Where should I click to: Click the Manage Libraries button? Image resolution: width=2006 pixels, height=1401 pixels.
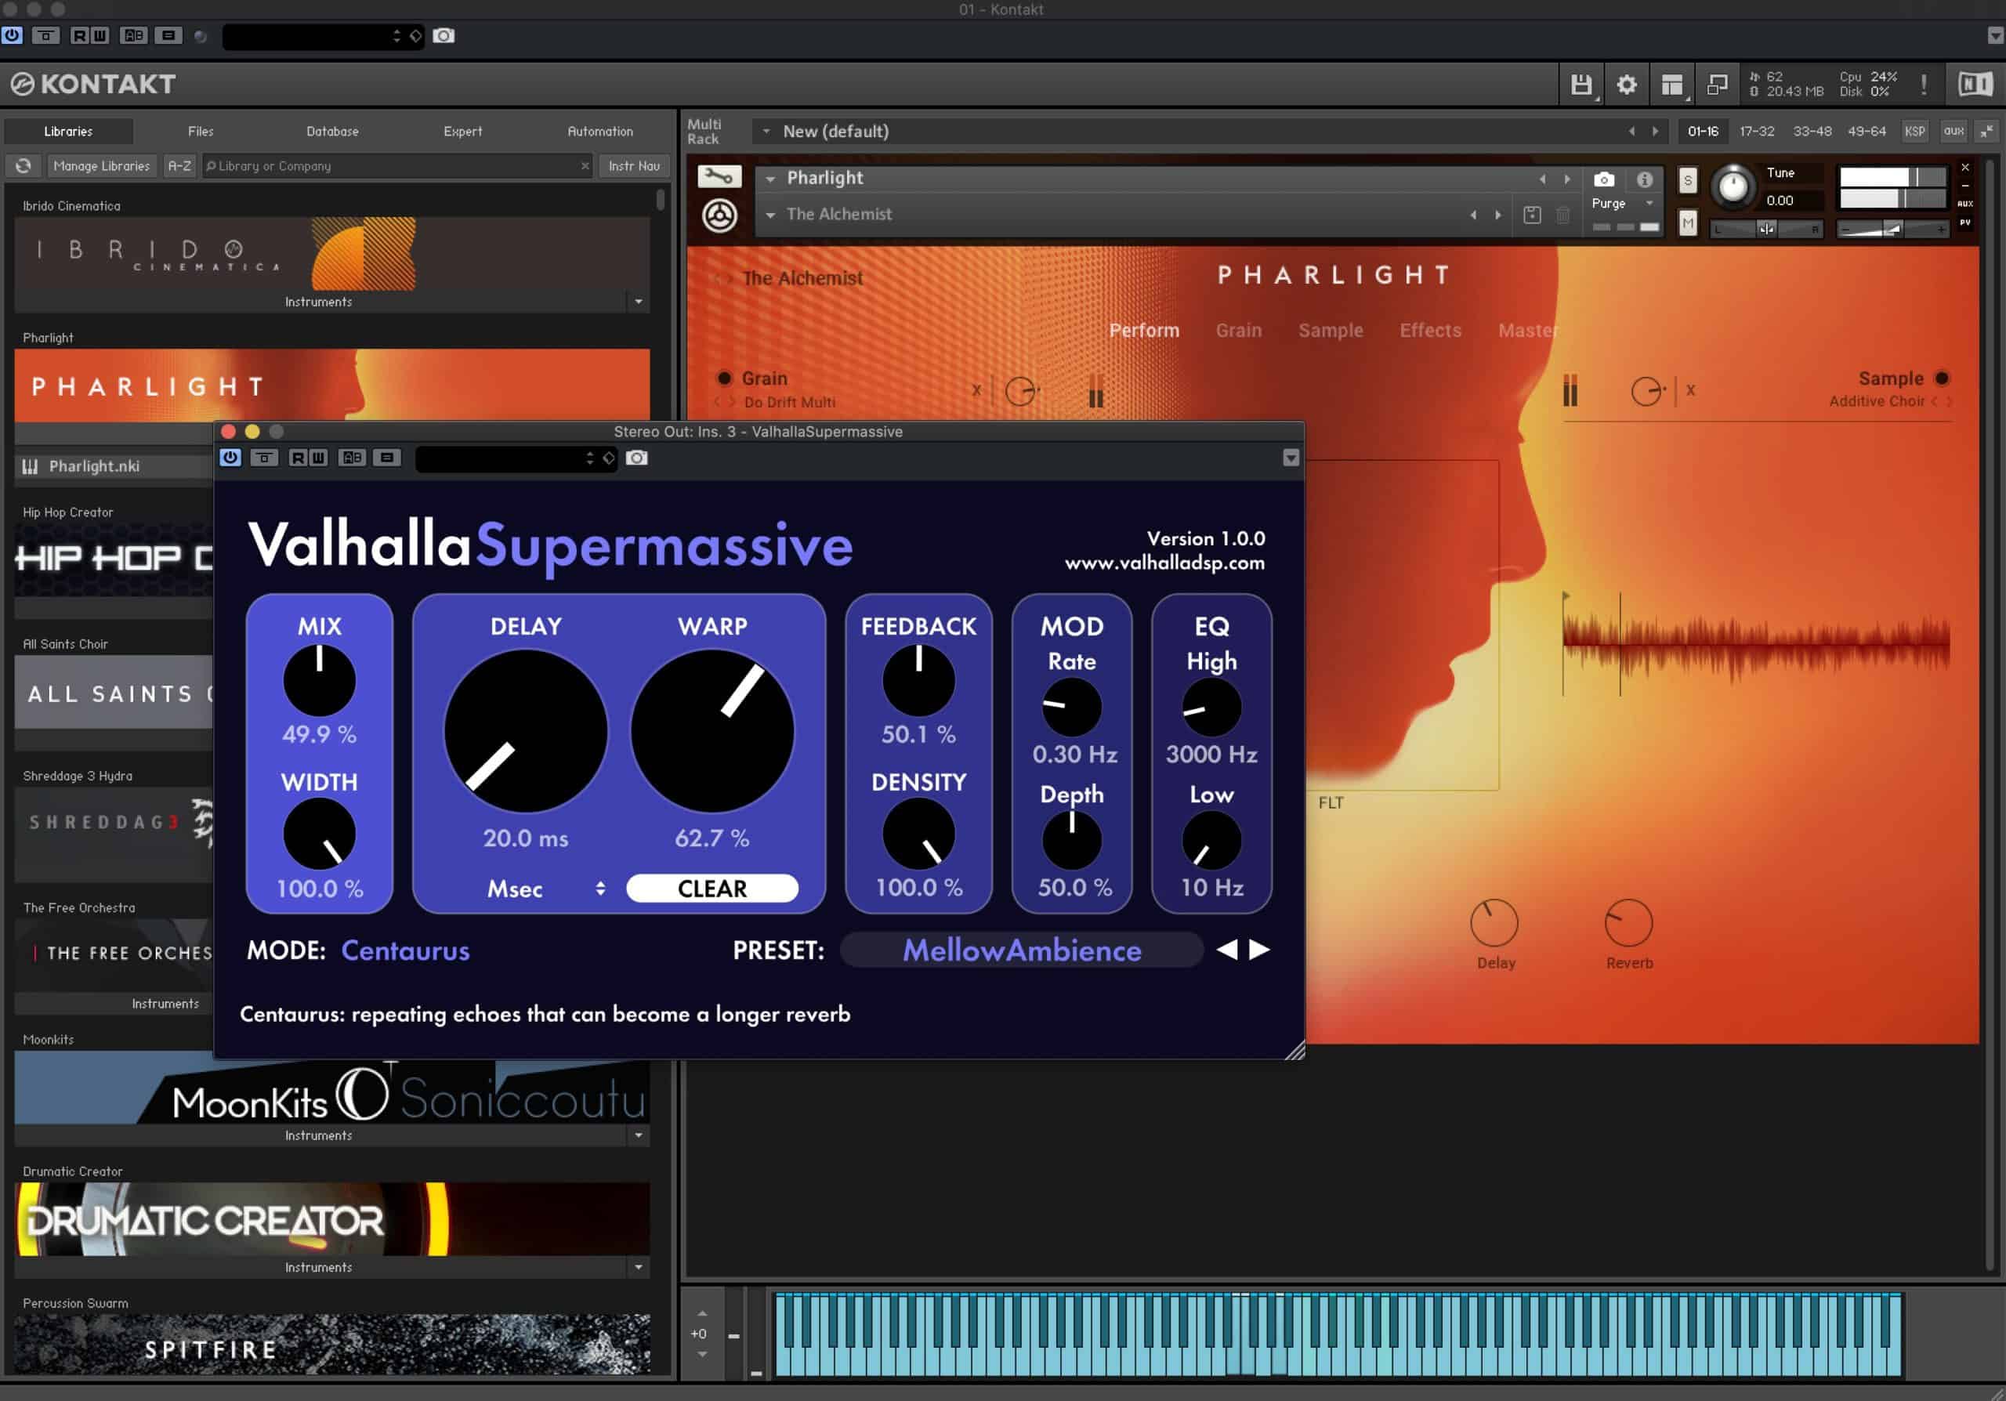pyautogui.click(x=101, y=166)
